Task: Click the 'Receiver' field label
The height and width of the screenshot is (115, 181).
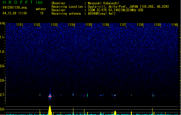Action: tap(58, 10)
